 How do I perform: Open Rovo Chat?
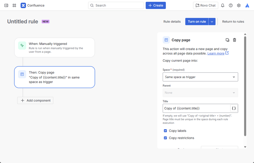(205, 5)
